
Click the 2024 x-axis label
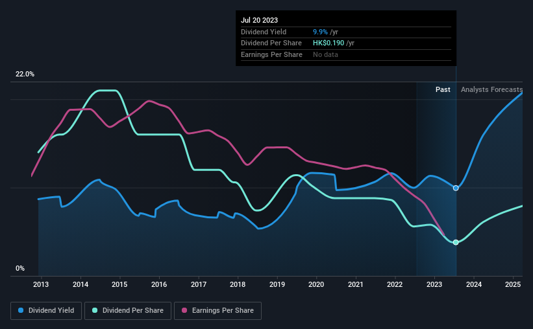pyautogui.click(x=474, y=284)
